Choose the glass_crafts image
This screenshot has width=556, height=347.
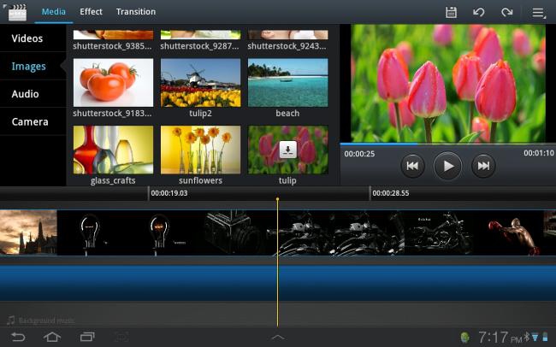(x=113, y=150)
